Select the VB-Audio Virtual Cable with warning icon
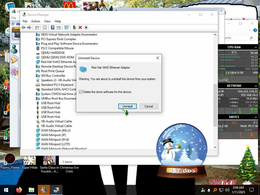Screen dimensions: 260x195 click(x=56, y=121)
